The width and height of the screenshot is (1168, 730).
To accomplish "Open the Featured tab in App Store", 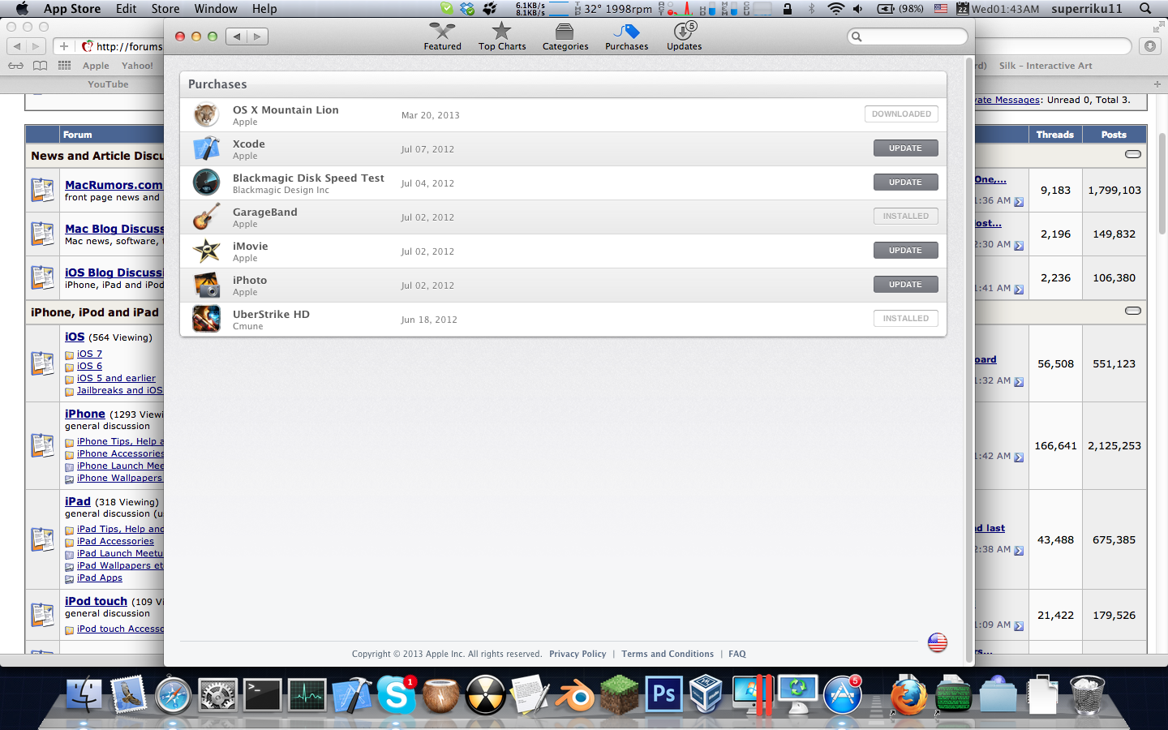I will pos(442,36).
